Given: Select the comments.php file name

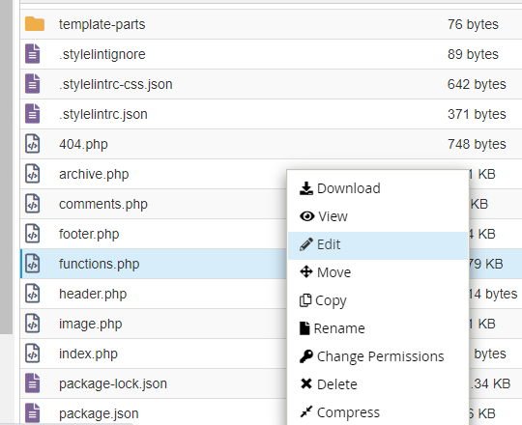Looking at the screenshot, I should [x=103, y=204].
